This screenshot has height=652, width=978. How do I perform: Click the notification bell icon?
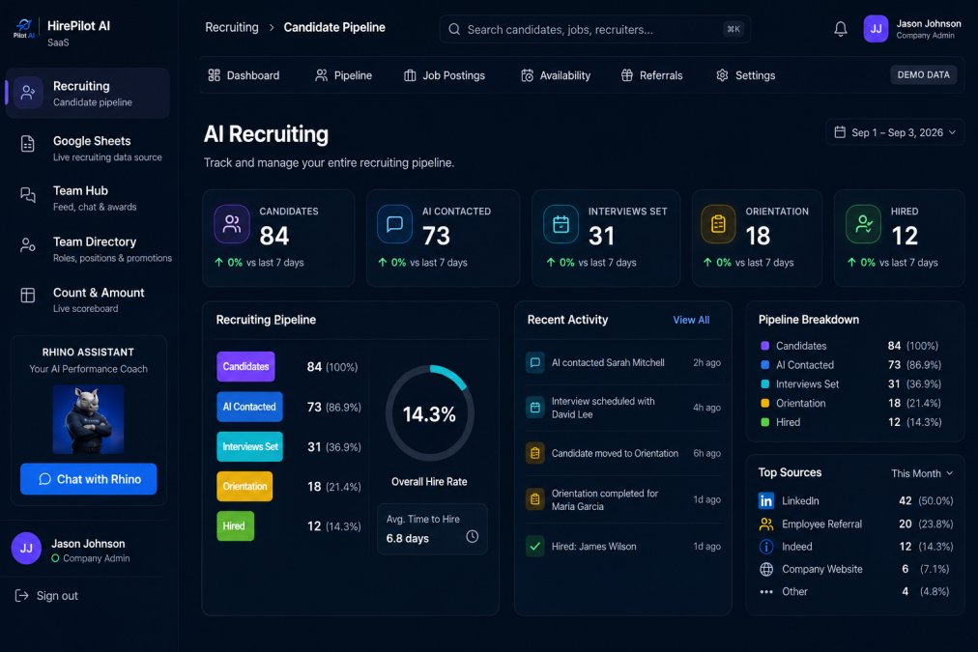pos(840,29)
